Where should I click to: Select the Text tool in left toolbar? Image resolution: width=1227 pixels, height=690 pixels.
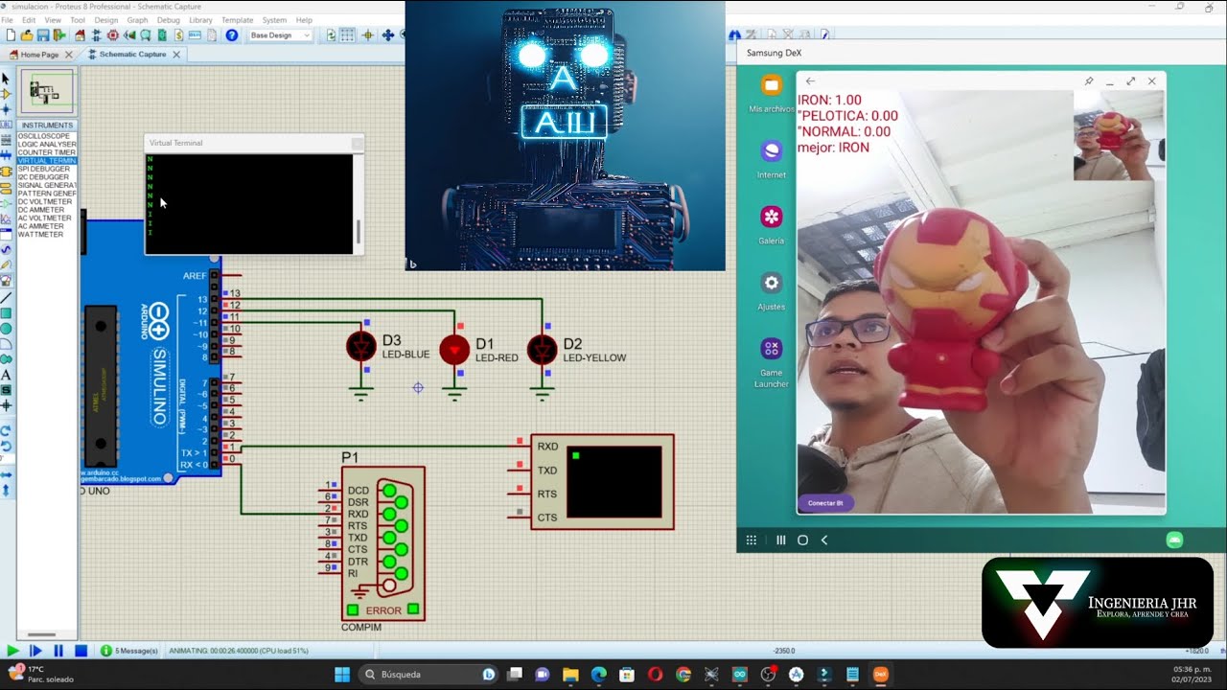click(6, 375)
